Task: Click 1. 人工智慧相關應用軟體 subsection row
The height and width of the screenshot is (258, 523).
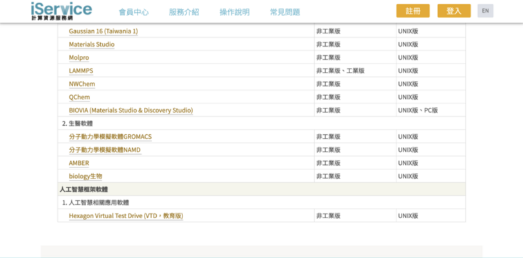Action: tap(261, 202)
